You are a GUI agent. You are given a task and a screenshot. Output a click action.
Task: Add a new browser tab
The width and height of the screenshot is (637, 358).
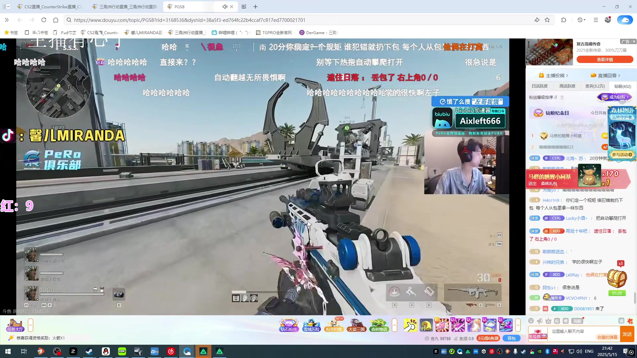(255, 7)
